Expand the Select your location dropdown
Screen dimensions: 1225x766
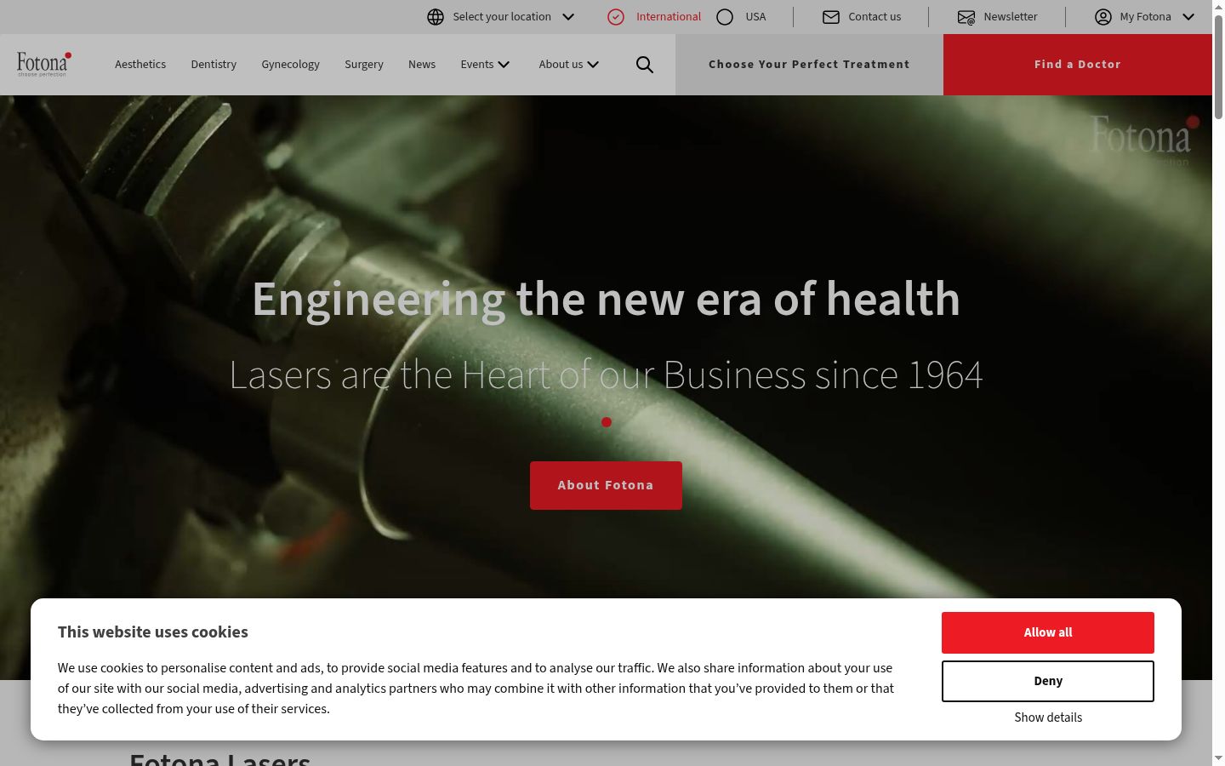568,17
